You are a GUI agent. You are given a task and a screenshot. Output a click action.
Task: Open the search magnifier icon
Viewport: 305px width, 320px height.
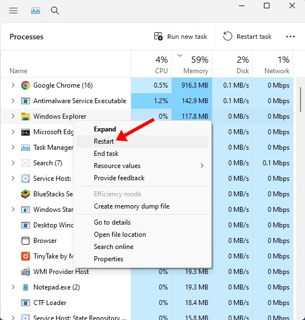point(55,11)
